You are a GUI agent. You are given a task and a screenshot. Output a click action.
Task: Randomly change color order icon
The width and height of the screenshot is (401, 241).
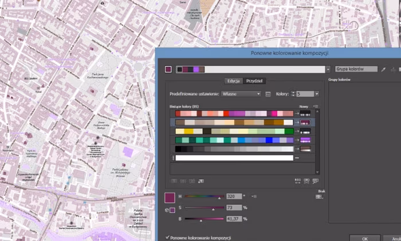[x=297, y=181]
